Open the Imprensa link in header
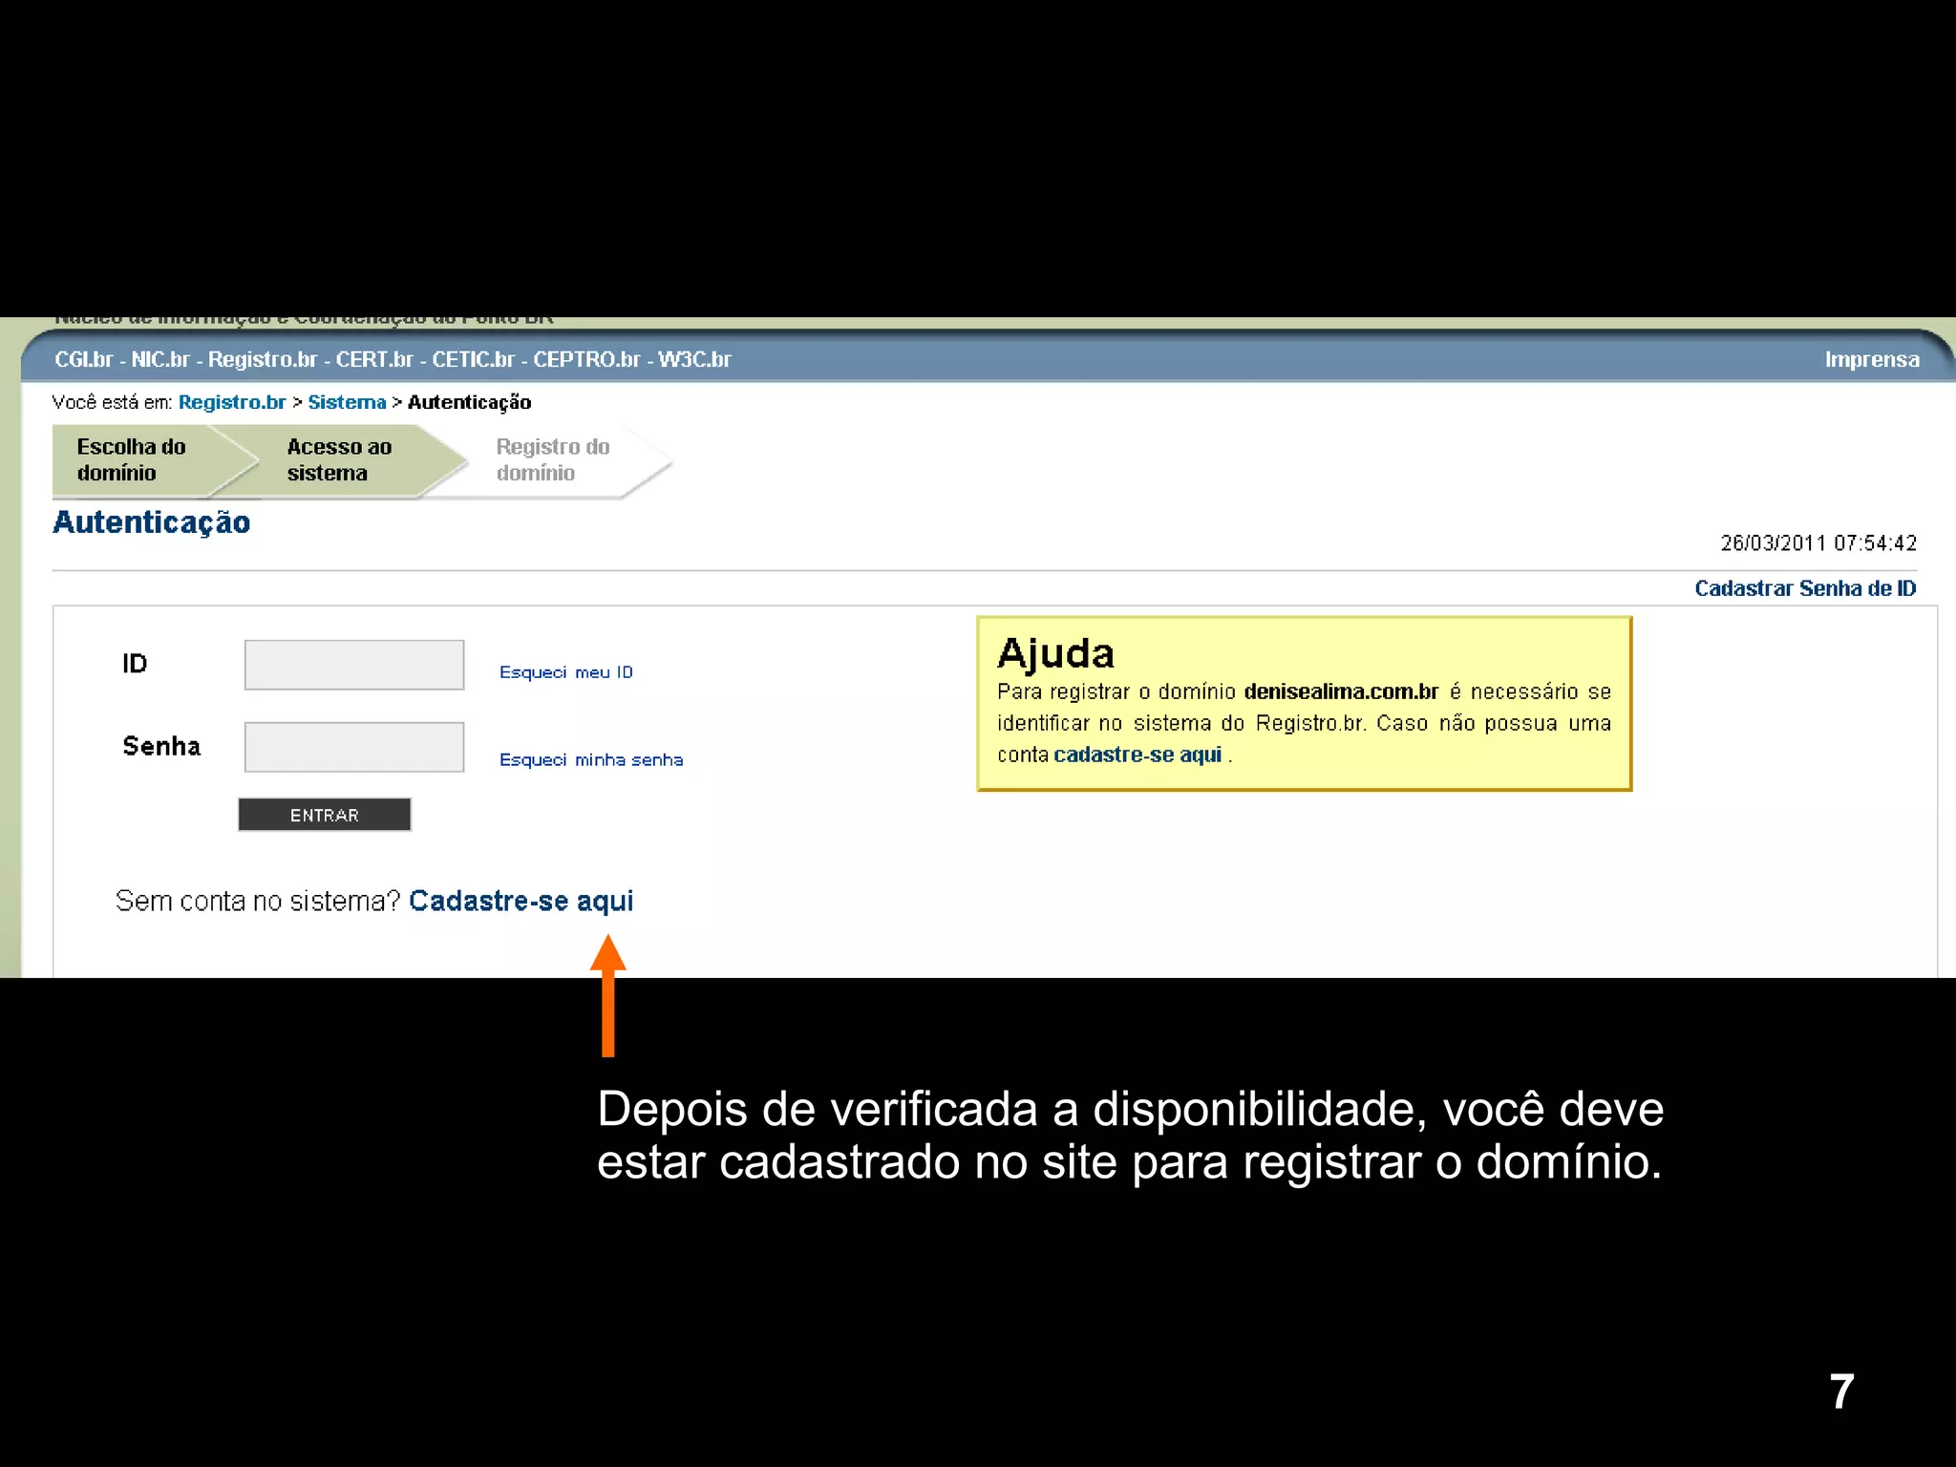This screenshot has width=1956, height=1467. pyautogui.click(x=1872, y=359)
